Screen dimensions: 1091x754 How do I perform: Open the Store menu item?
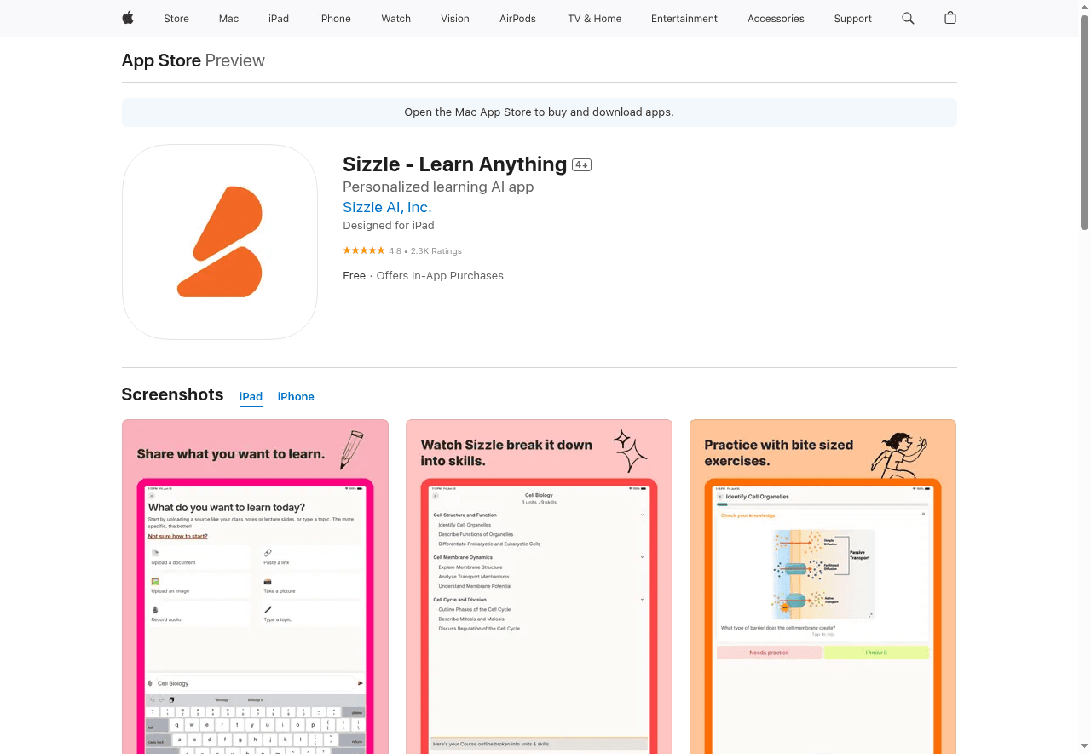coord(176,19)
